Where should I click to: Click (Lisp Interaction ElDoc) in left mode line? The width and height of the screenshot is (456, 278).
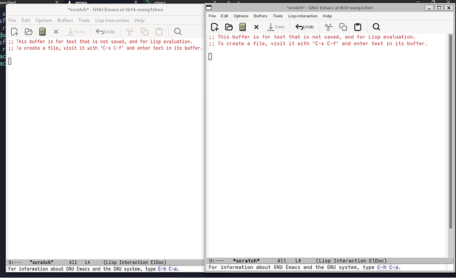point(135,262)
